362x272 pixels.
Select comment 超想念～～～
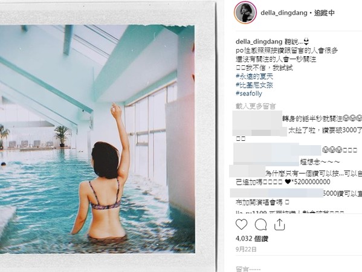[x=320, y=162]
